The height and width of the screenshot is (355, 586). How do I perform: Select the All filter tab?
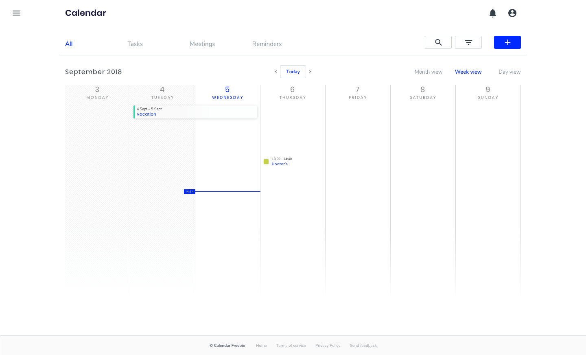pyautogui.click(x=69, y=44)
